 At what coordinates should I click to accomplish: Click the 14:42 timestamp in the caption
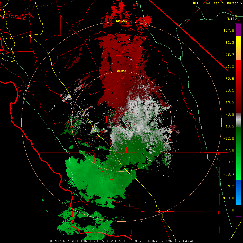point(188,241)
